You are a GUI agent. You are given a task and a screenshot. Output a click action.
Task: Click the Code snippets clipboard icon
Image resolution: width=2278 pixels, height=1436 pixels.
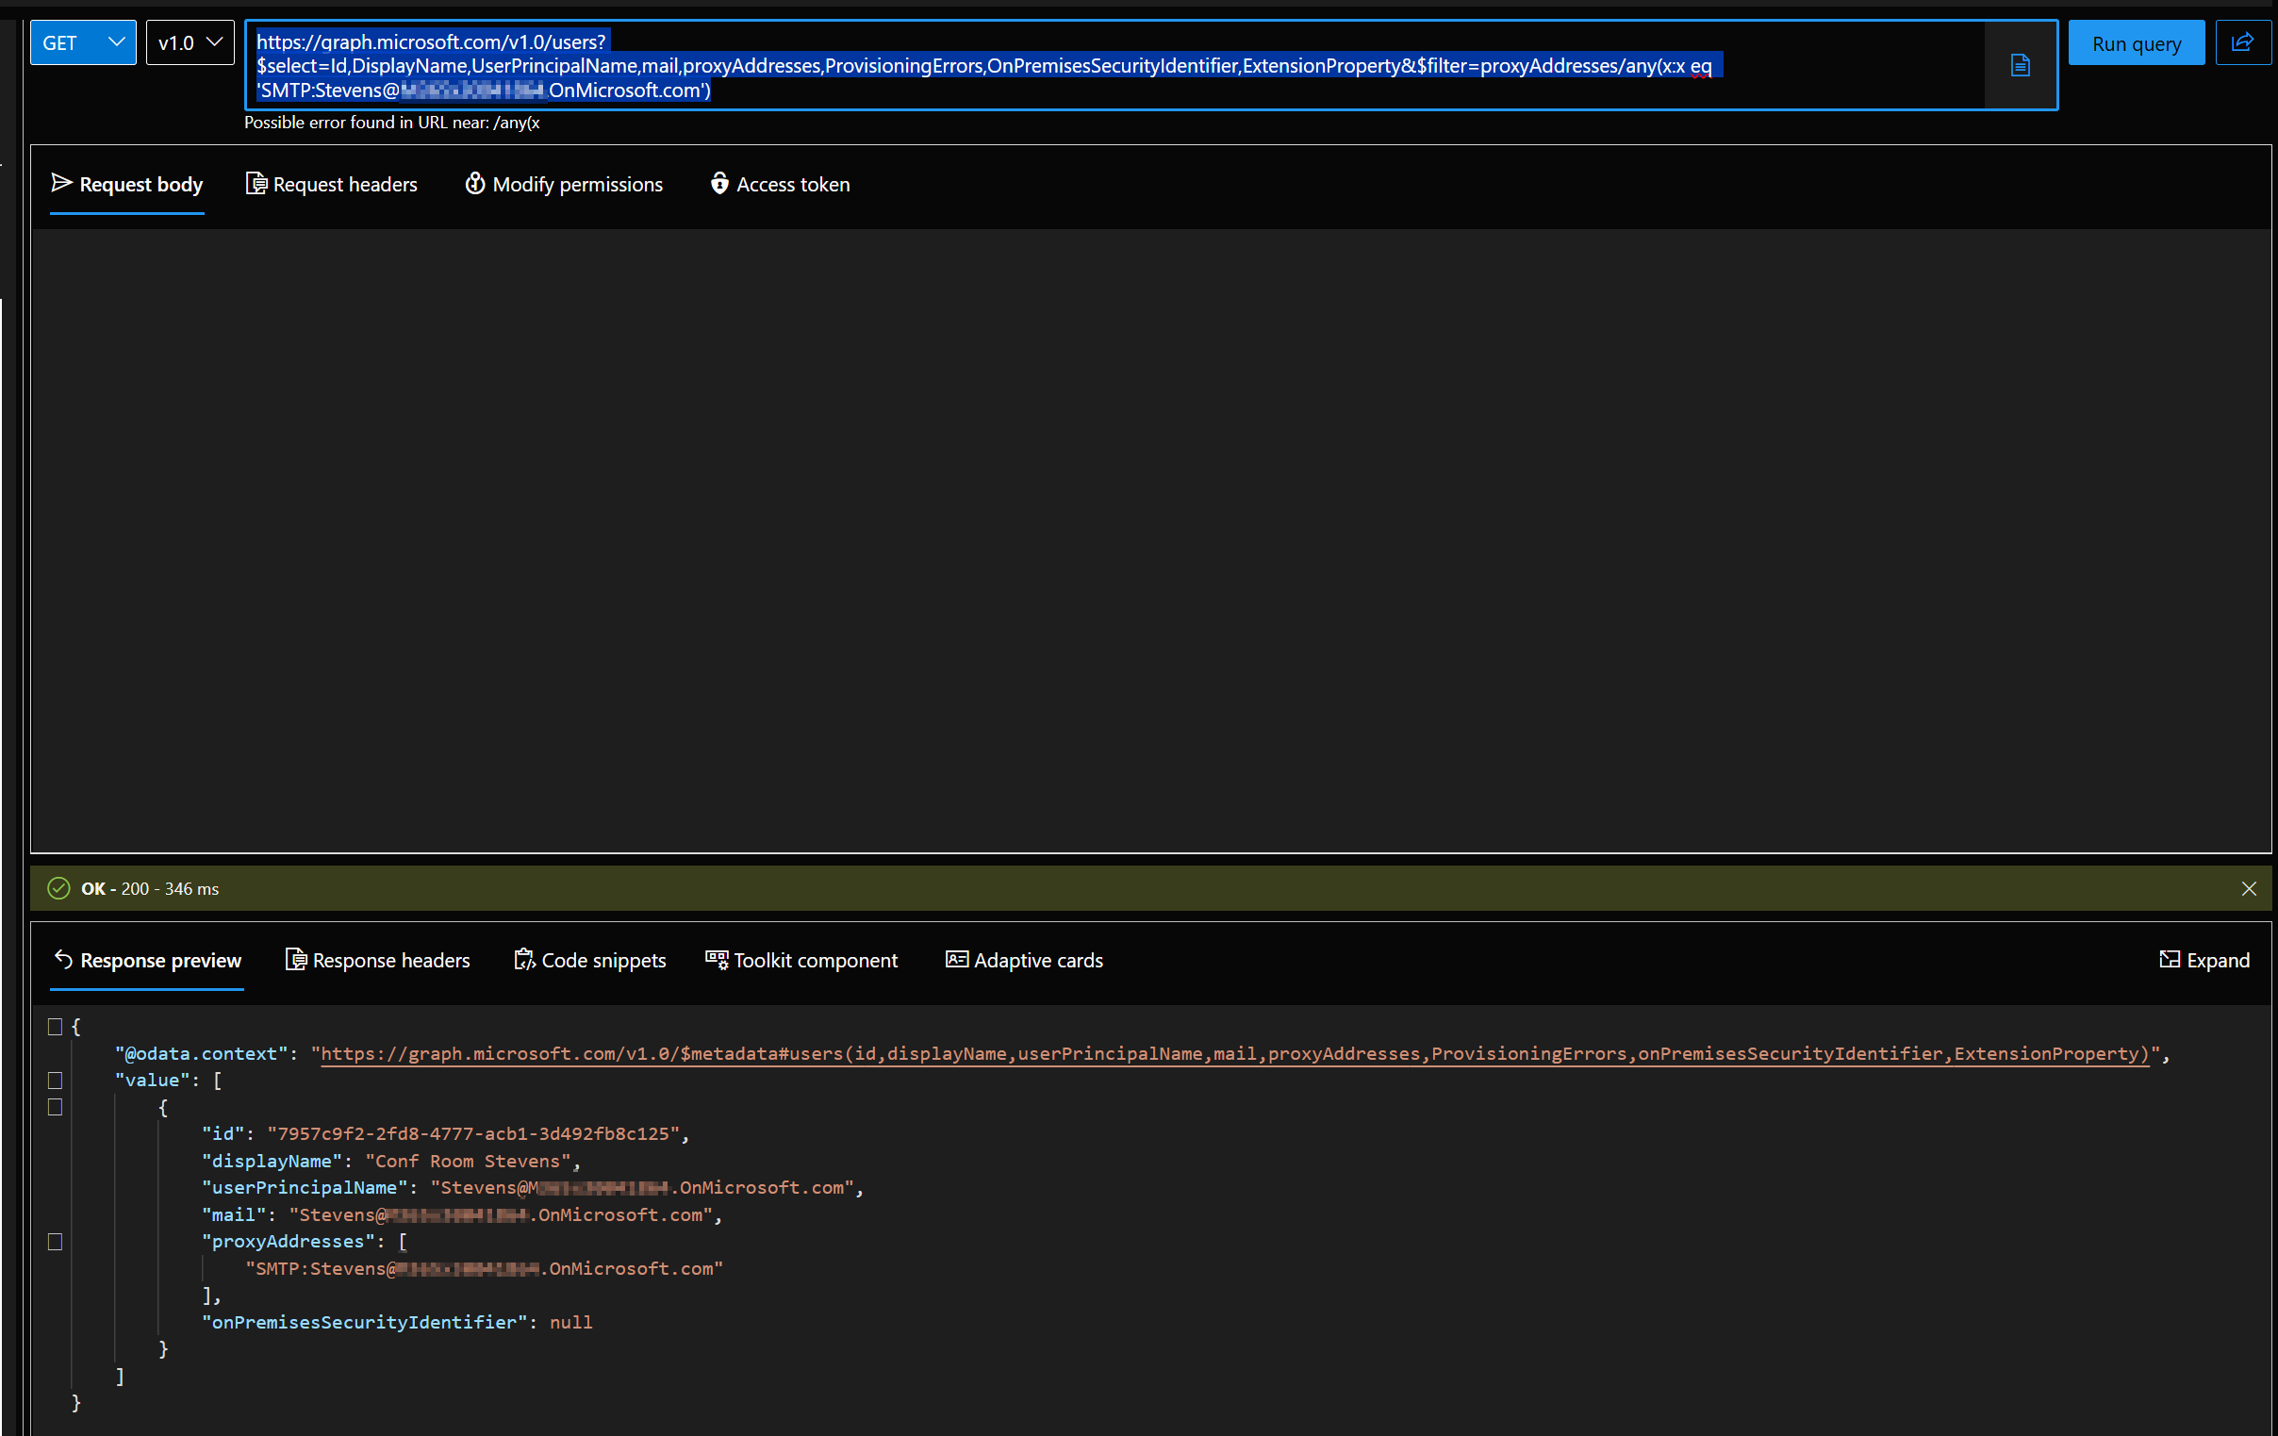[x=524, y=960]
